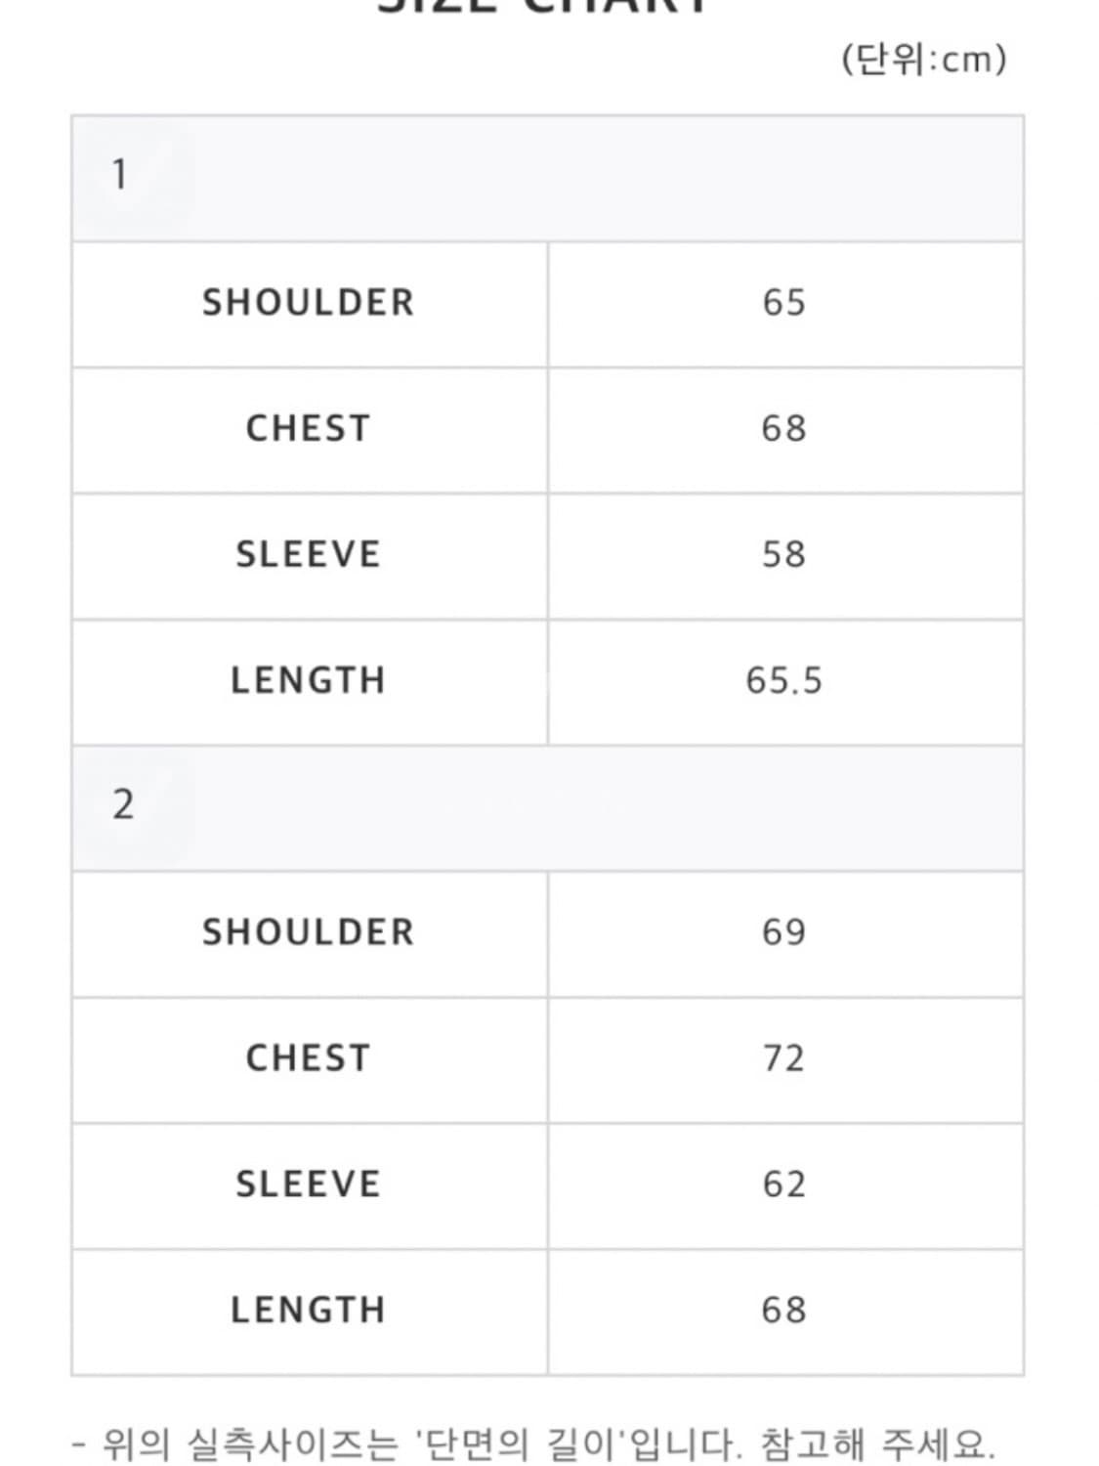1099x1466 pixels.
Task: Click the LENGTH label under size 2
Action: pos(309,1311)
